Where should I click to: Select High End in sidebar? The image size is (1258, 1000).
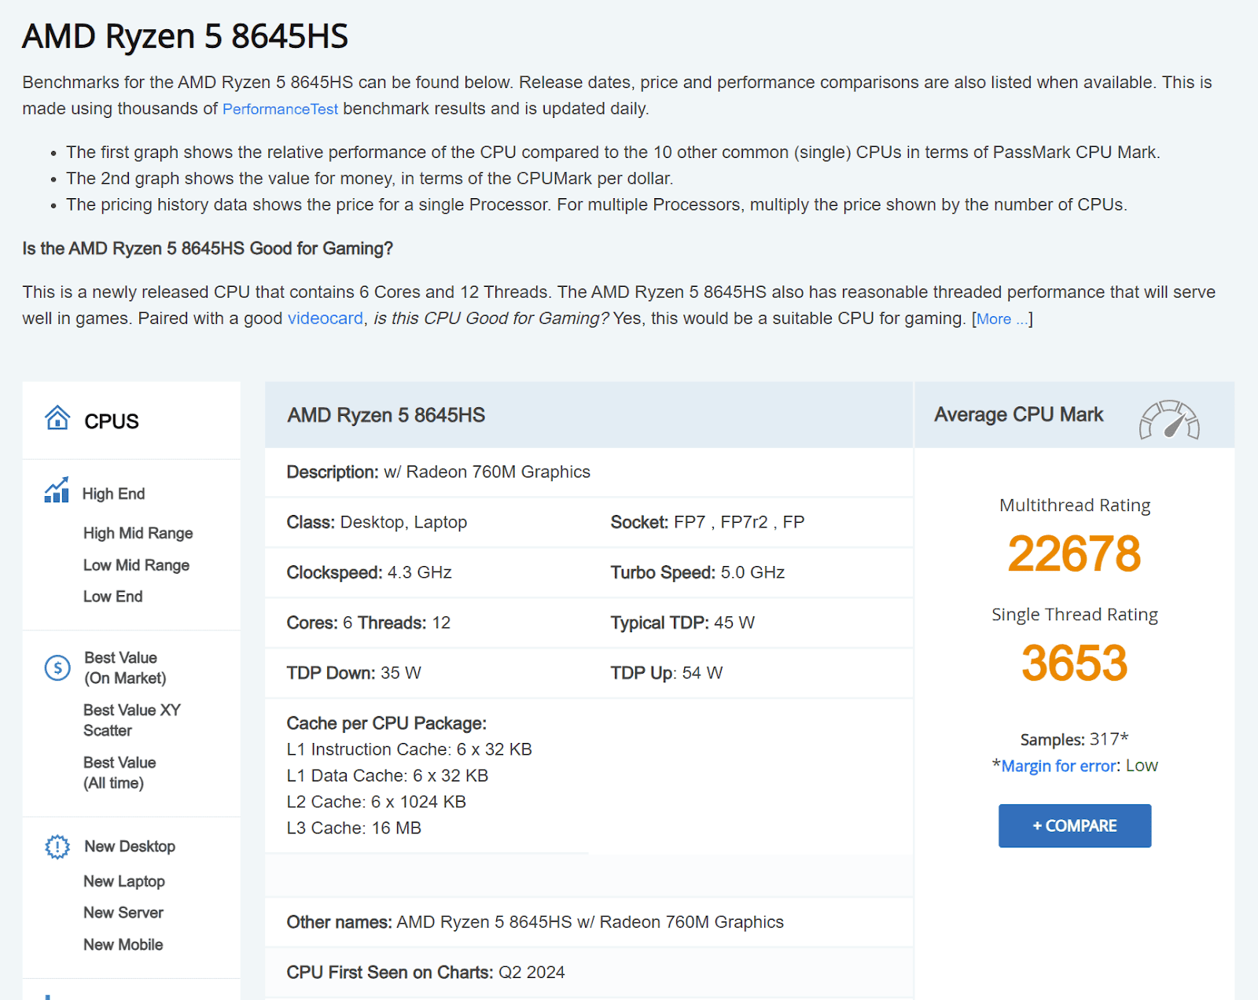point(114,494)
